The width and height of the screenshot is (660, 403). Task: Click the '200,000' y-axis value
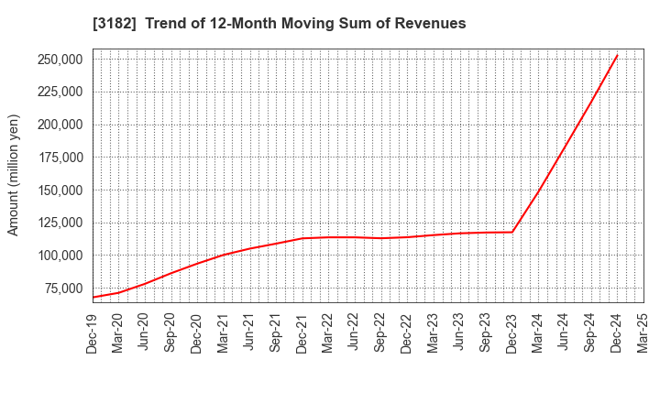coord(60,125)
